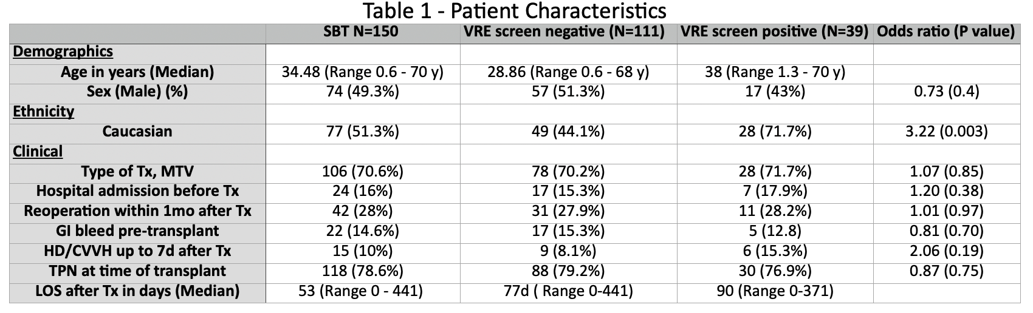Click the "Table 1 - Patient Characteristics" title
The height and width of the screenshot is (313, 1033).
point(515,10)
